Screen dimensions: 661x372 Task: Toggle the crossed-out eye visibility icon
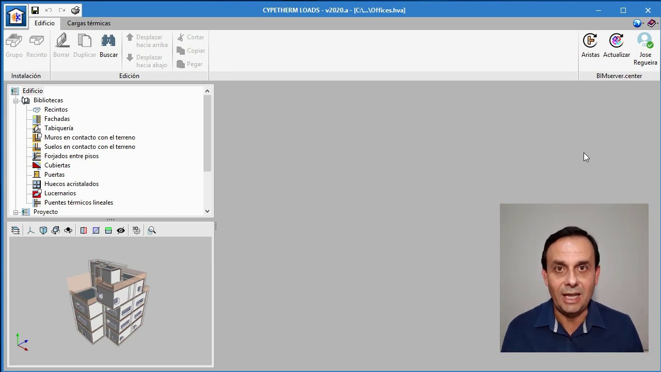click(x=121, y=230)
